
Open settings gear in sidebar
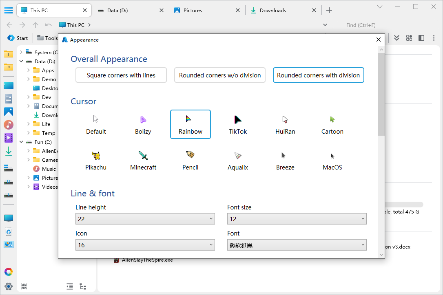[x=9, y=286]
